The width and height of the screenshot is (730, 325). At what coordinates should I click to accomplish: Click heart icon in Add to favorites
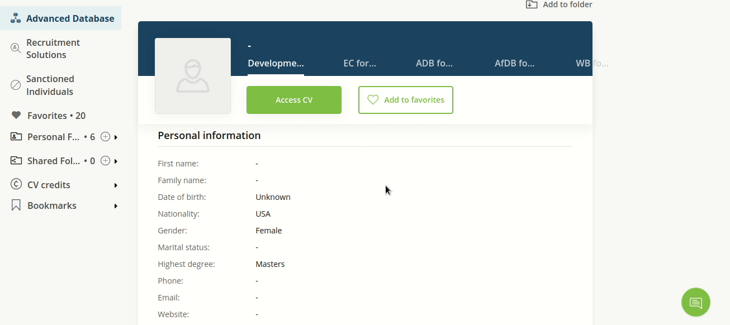(x=373, y=100)
